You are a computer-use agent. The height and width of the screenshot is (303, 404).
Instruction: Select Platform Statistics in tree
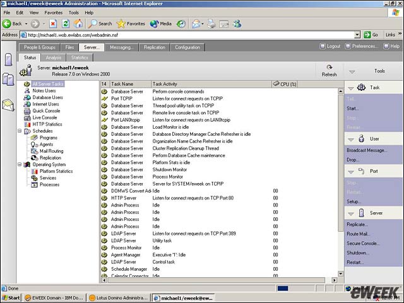tap(56, 171)
